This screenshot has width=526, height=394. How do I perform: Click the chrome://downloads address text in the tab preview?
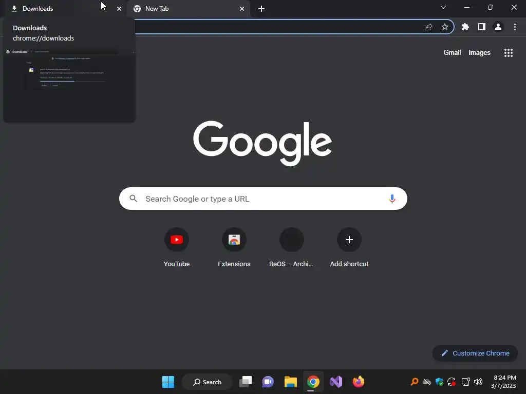[43, 38]
